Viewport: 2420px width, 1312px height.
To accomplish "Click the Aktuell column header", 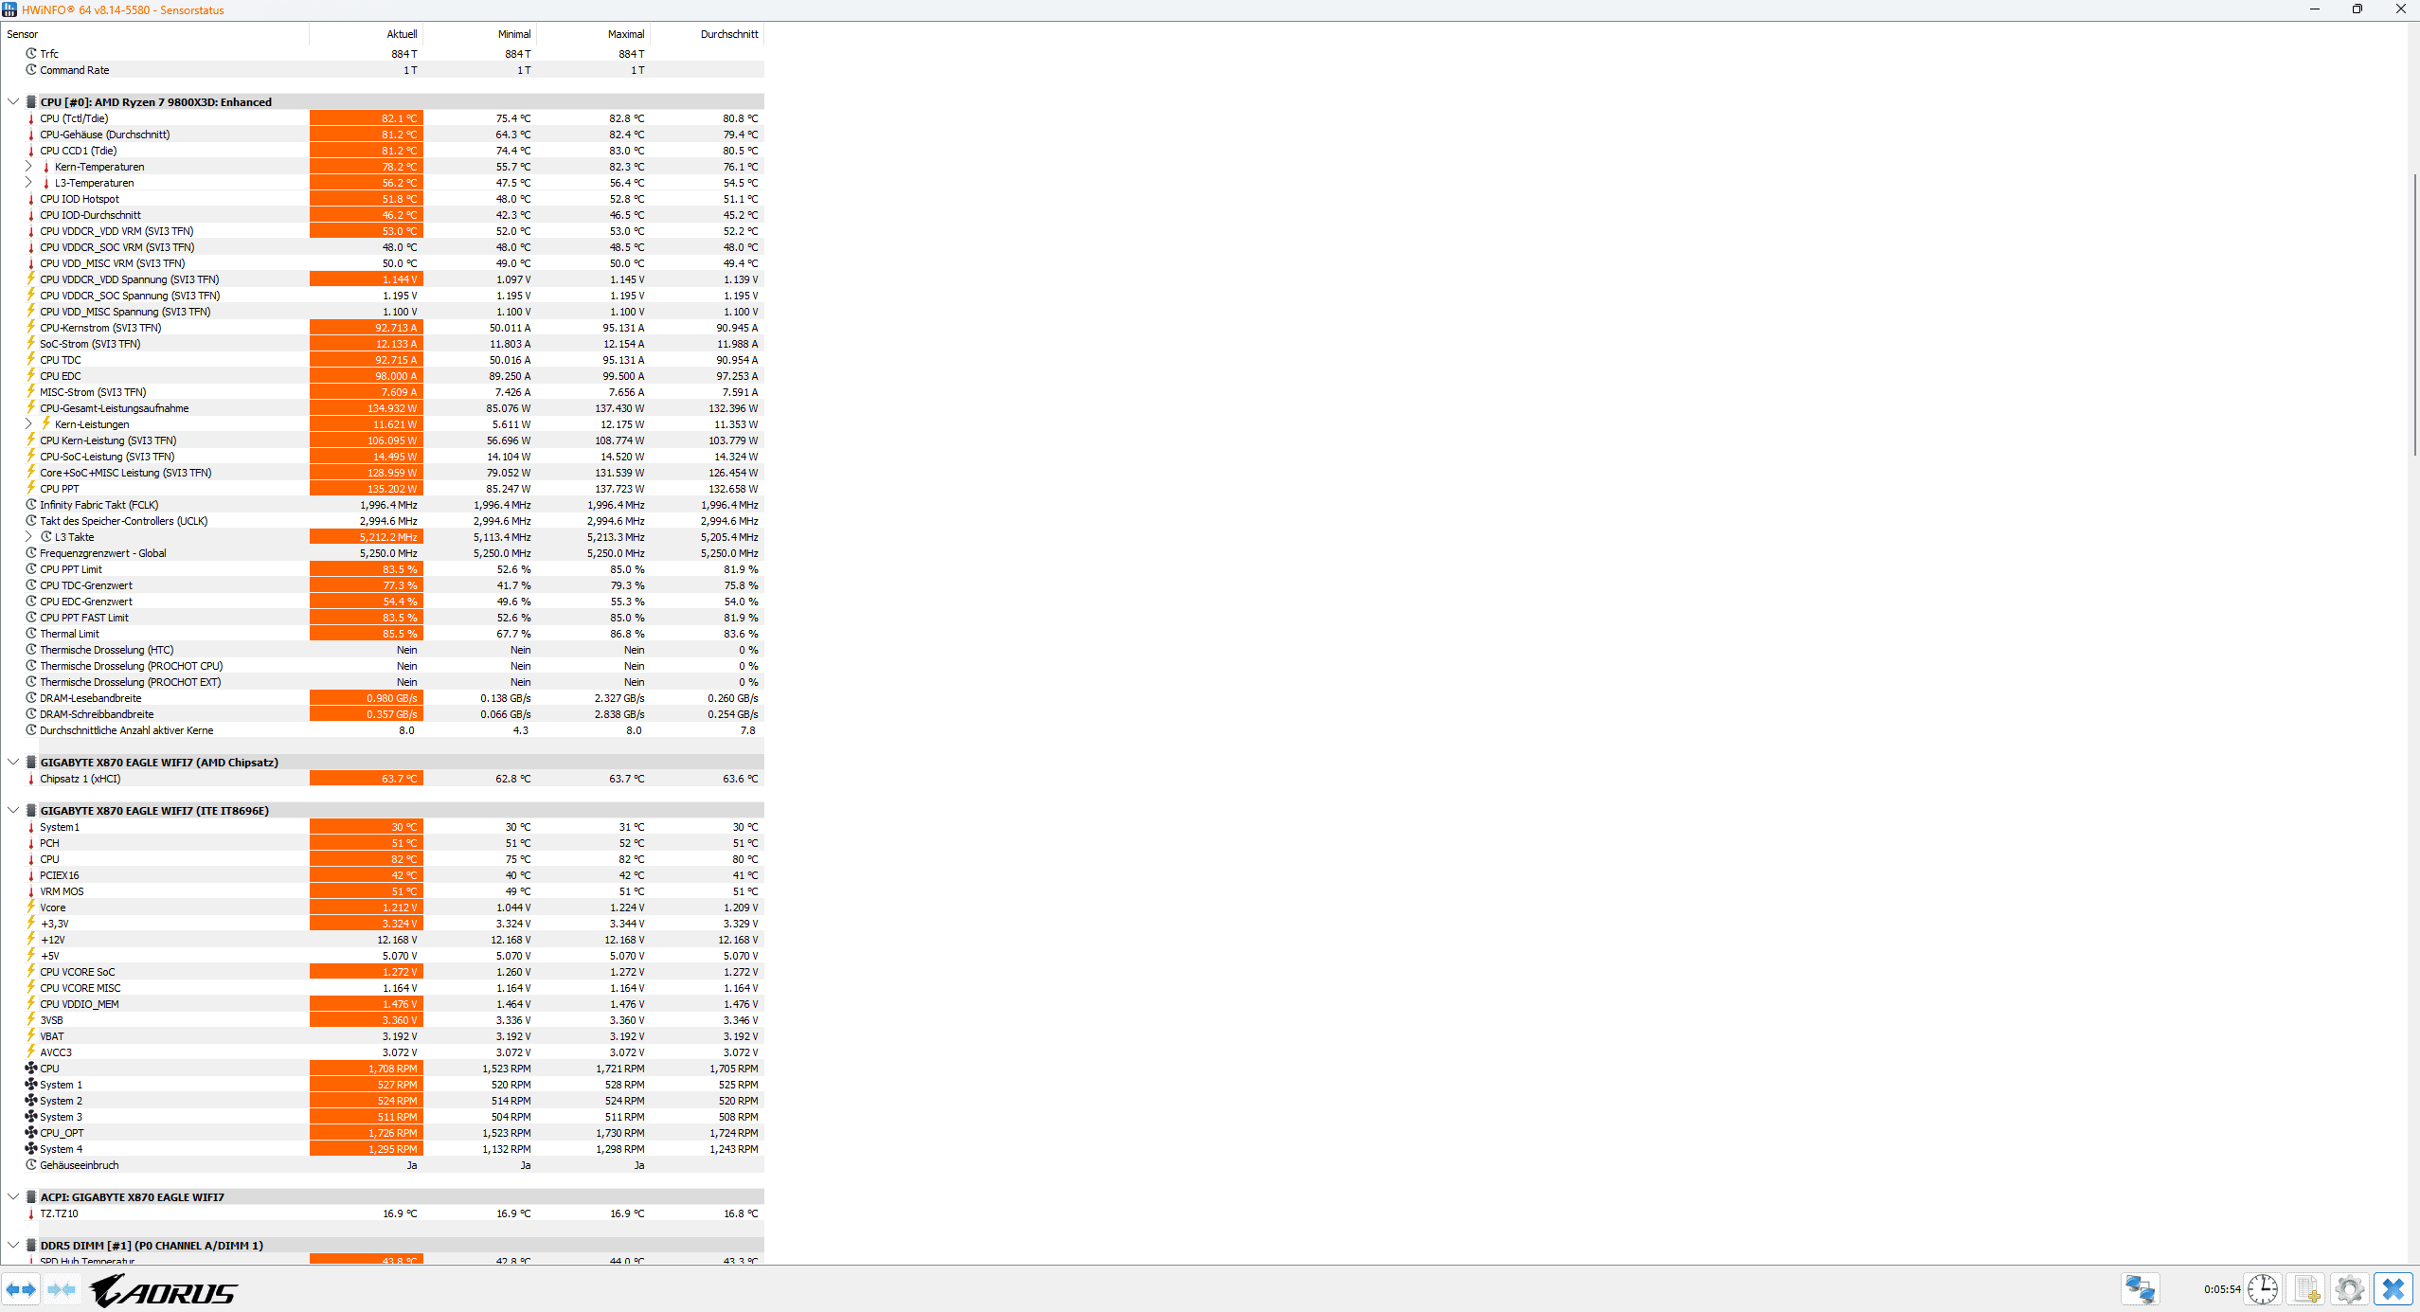I will [401, 34].
